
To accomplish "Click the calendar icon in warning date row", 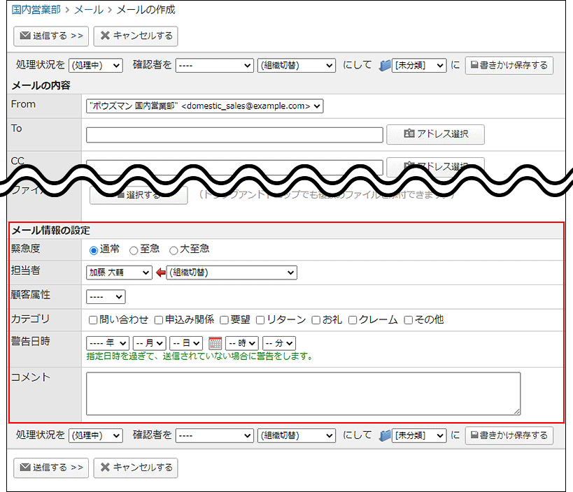I will tap(215, 343).
